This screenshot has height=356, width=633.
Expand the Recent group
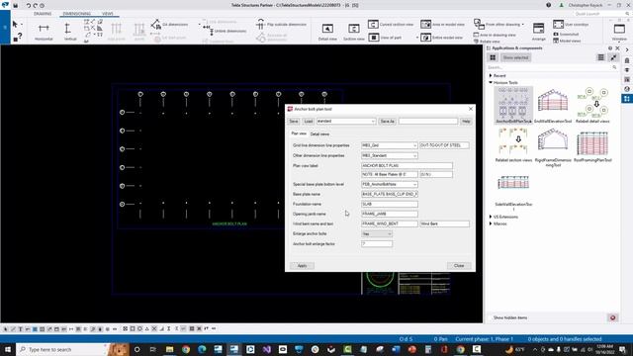pos(491,75)
